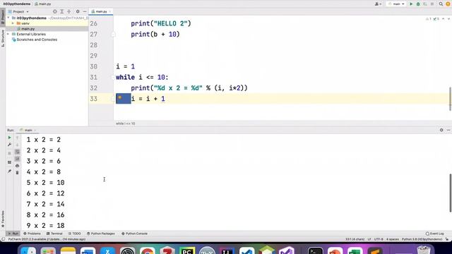Expand the venv folder
This screenshot has height=254, width=452.
point(13,23)
